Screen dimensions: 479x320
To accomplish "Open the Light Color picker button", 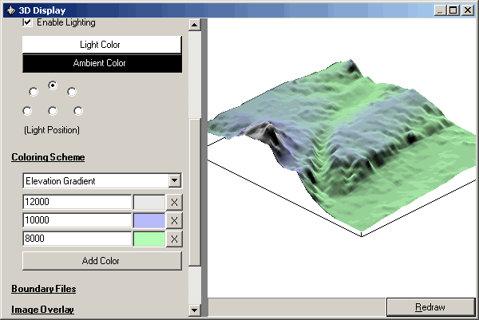I will tap(102, 45).
